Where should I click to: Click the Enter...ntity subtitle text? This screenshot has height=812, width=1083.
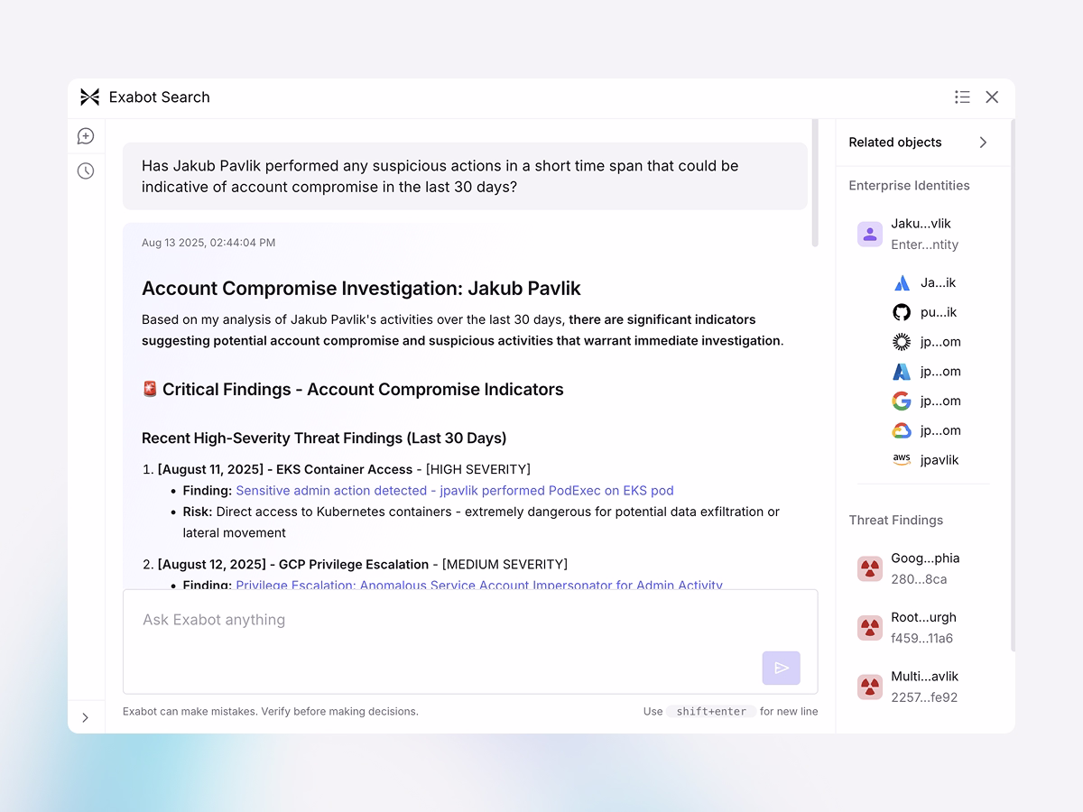click(x=924, y=245)
